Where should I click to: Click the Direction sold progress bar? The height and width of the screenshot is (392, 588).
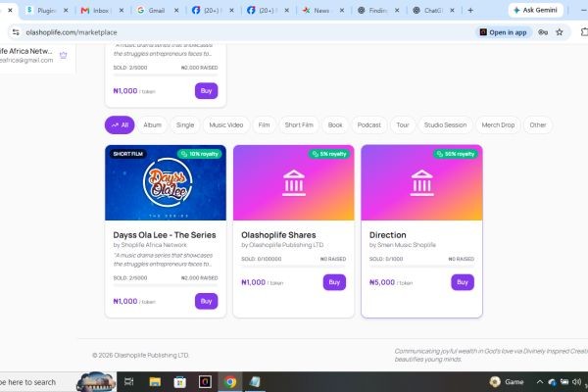pos(421,266)
